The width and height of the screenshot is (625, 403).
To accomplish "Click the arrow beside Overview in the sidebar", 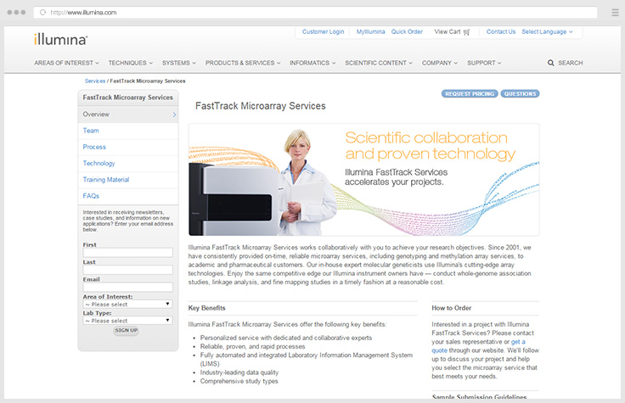I will [x=174, y=115].
